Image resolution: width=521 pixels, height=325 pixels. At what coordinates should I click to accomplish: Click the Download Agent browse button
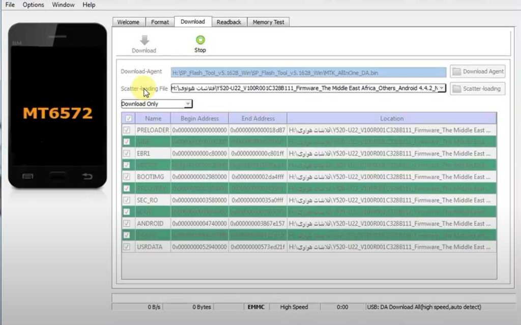(x=478, y=71)
